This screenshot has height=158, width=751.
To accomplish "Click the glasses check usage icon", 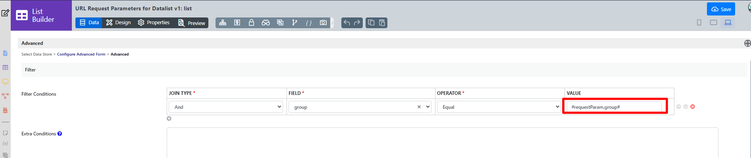I will coord(266,23).
